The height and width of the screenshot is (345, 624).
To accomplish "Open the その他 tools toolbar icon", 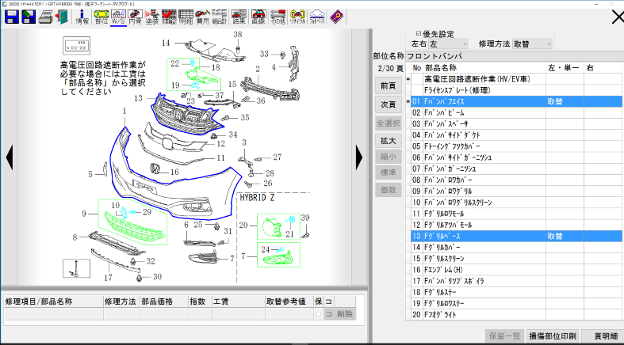I will click(278, 17).
